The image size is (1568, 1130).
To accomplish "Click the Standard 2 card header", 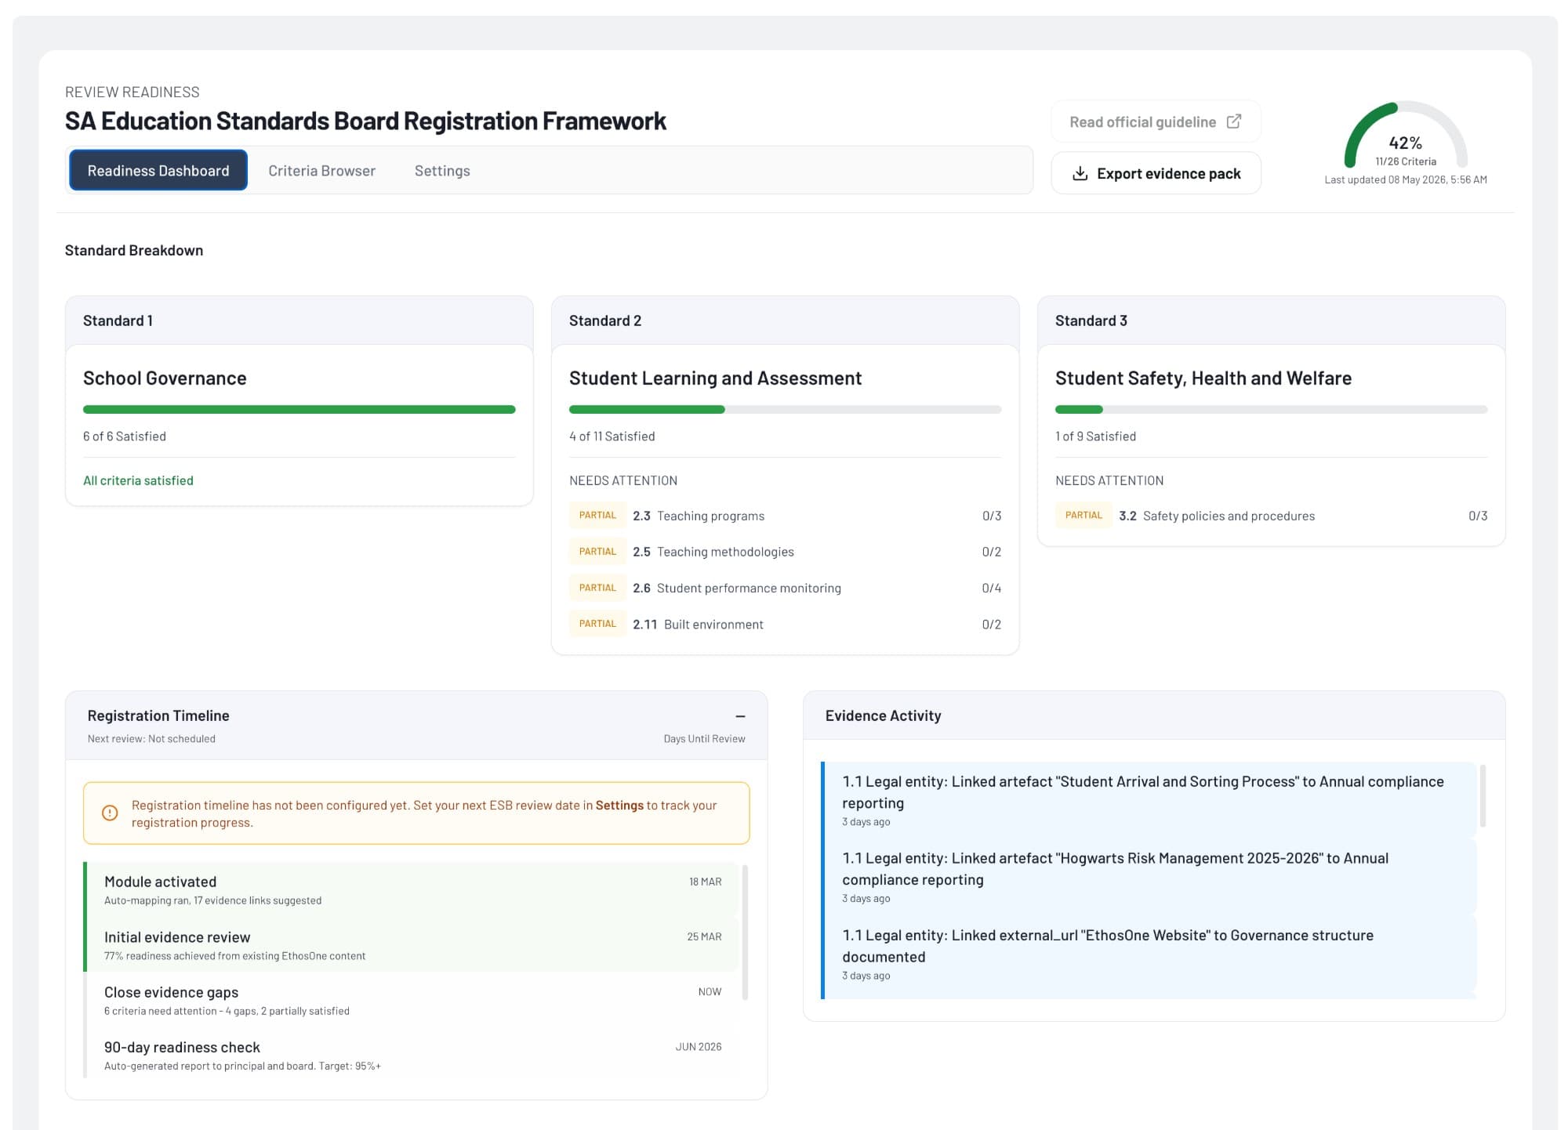I will pos(785,321).
